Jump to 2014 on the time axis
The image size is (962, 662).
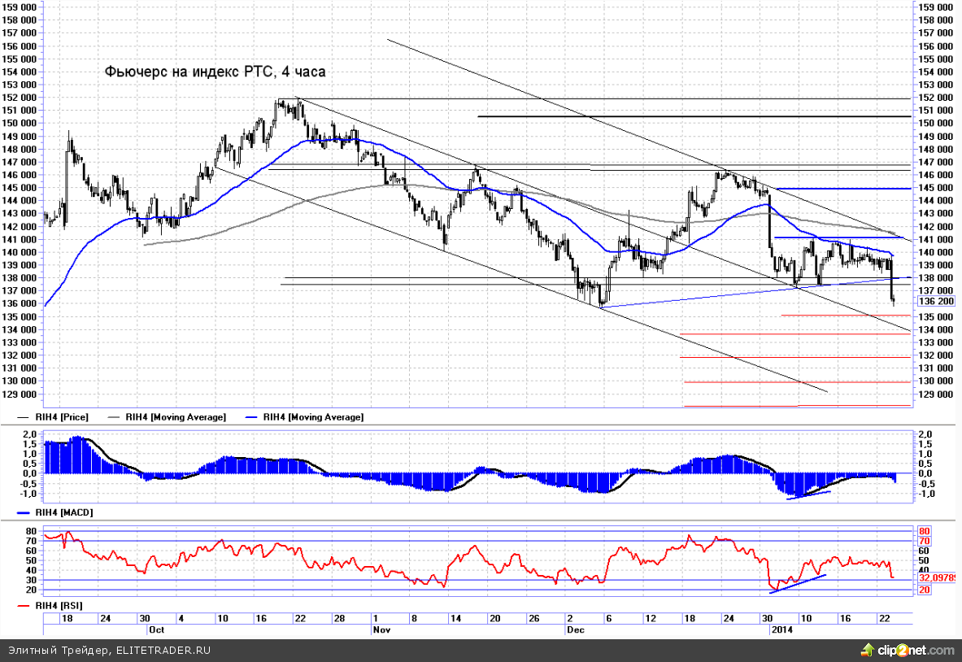click(781, 629)
